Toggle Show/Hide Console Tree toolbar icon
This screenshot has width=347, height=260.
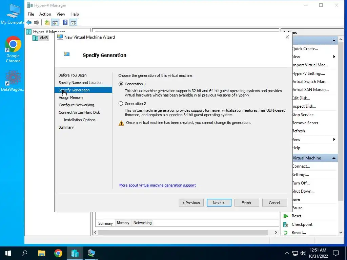coord(55,22)
